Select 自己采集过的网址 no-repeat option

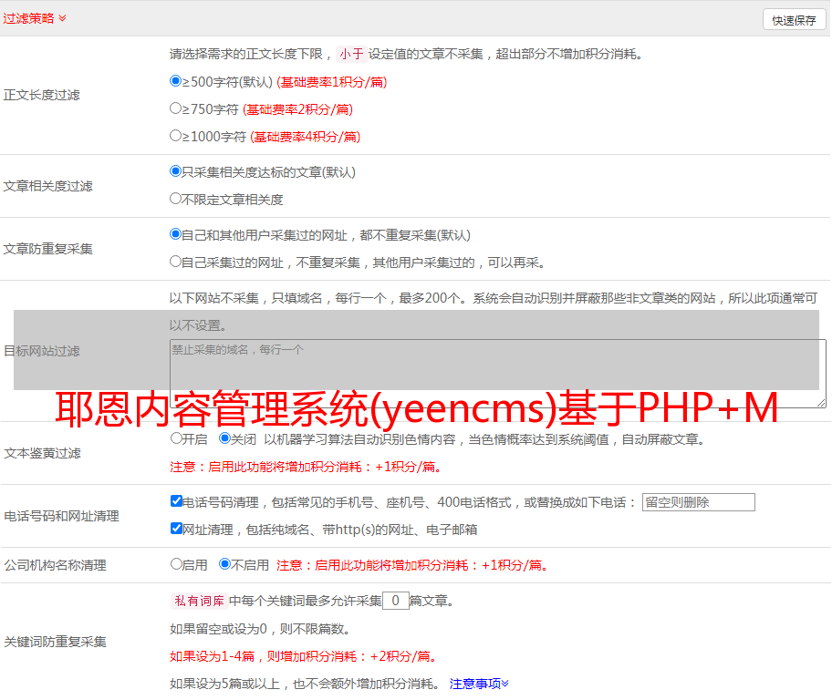pyautogui.click(x=176, y=262)
